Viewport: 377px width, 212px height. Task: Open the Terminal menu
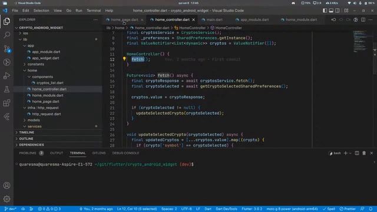[94, 11]
